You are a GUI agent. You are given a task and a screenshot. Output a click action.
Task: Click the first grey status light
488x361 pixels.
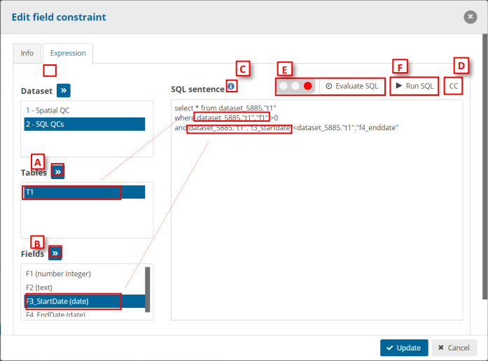pos(284,86)
